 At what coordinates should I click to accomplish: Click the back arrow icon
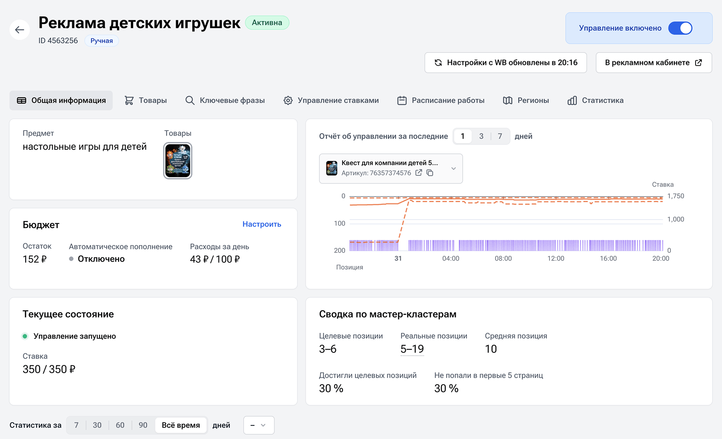click(x=20, y=30)
